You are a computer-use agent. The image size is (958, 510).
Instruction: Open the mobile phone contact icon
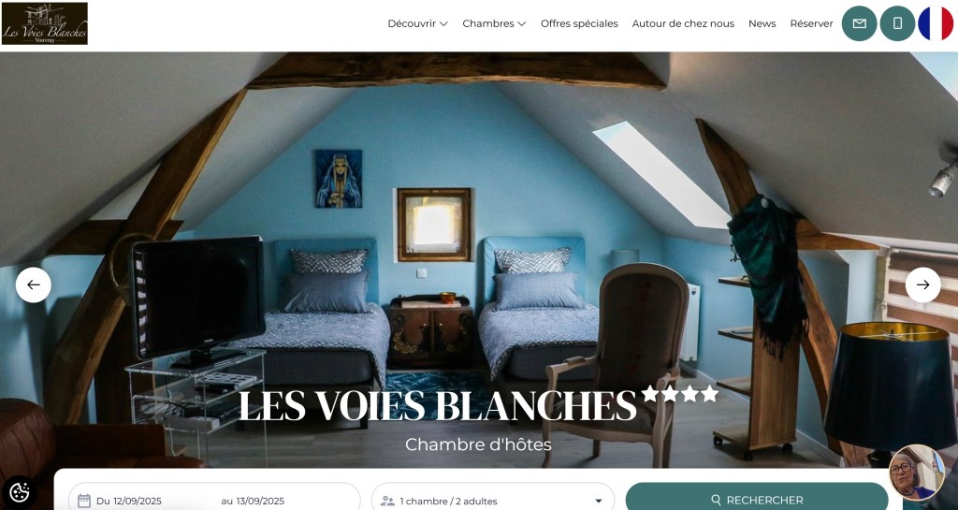click(x=897, y=23)
